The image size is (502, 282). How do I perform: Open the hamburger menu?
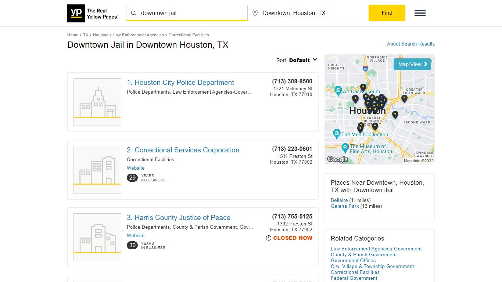tap(420, 13)
